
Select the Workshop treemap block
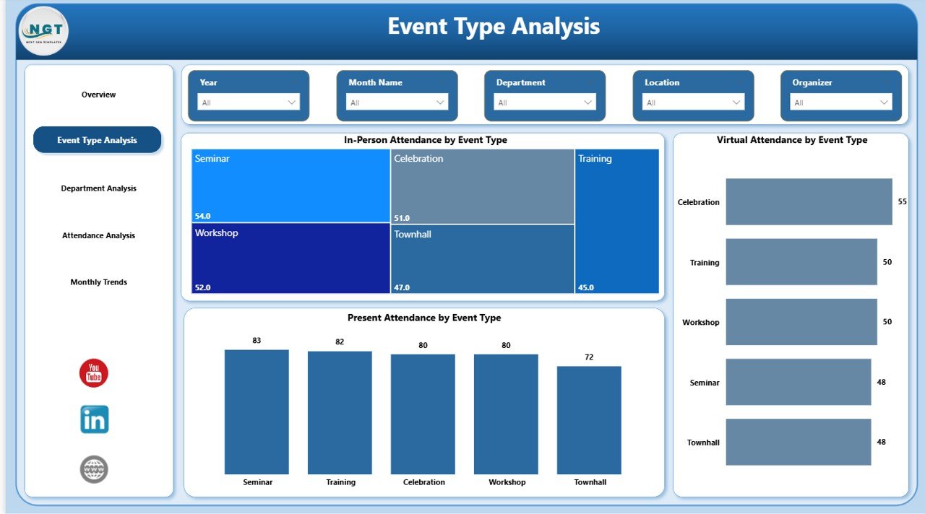[289, 258]
